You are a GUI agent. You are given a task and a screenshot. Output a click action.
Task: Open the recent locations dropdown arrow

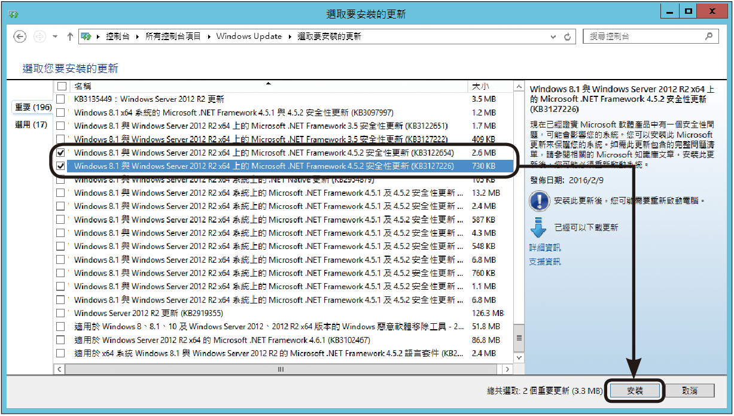(x=55, y=37)
